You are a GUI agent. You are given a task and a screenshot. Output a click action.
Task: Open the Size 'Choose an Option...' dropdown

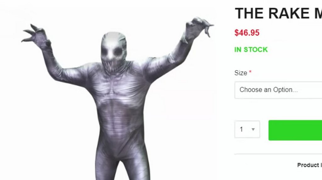point(278,90)
